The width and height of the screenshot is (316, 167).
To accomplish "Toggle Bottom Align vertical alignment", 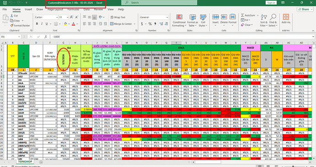I will (x=94, y=17).
